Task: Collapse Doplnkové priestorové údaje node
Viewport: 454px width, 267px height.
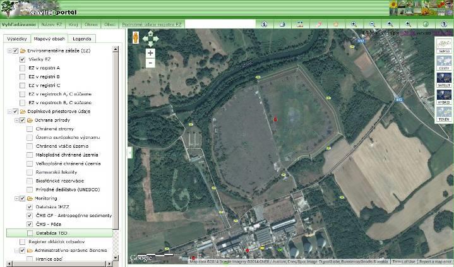Action: (9, 112)
